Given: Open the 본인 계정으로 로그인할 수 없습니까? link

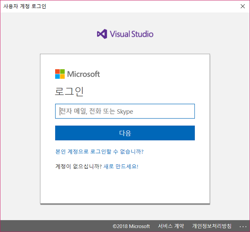Looking at the screenshot, I should [99, 152].
